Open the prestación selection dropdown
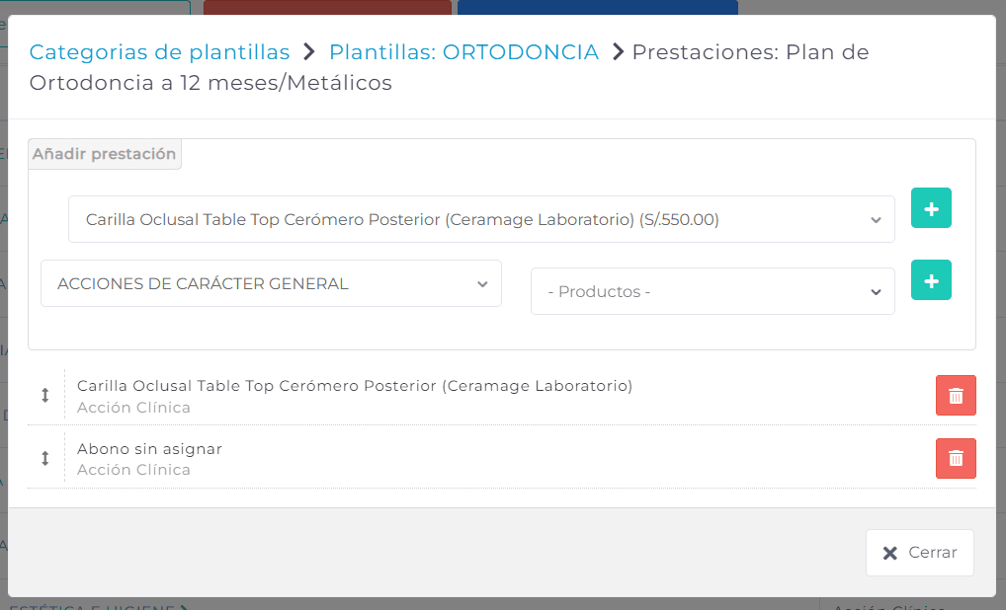Image resolution: width=1006 pixels, height=610 pixels. tap(481, 219)
